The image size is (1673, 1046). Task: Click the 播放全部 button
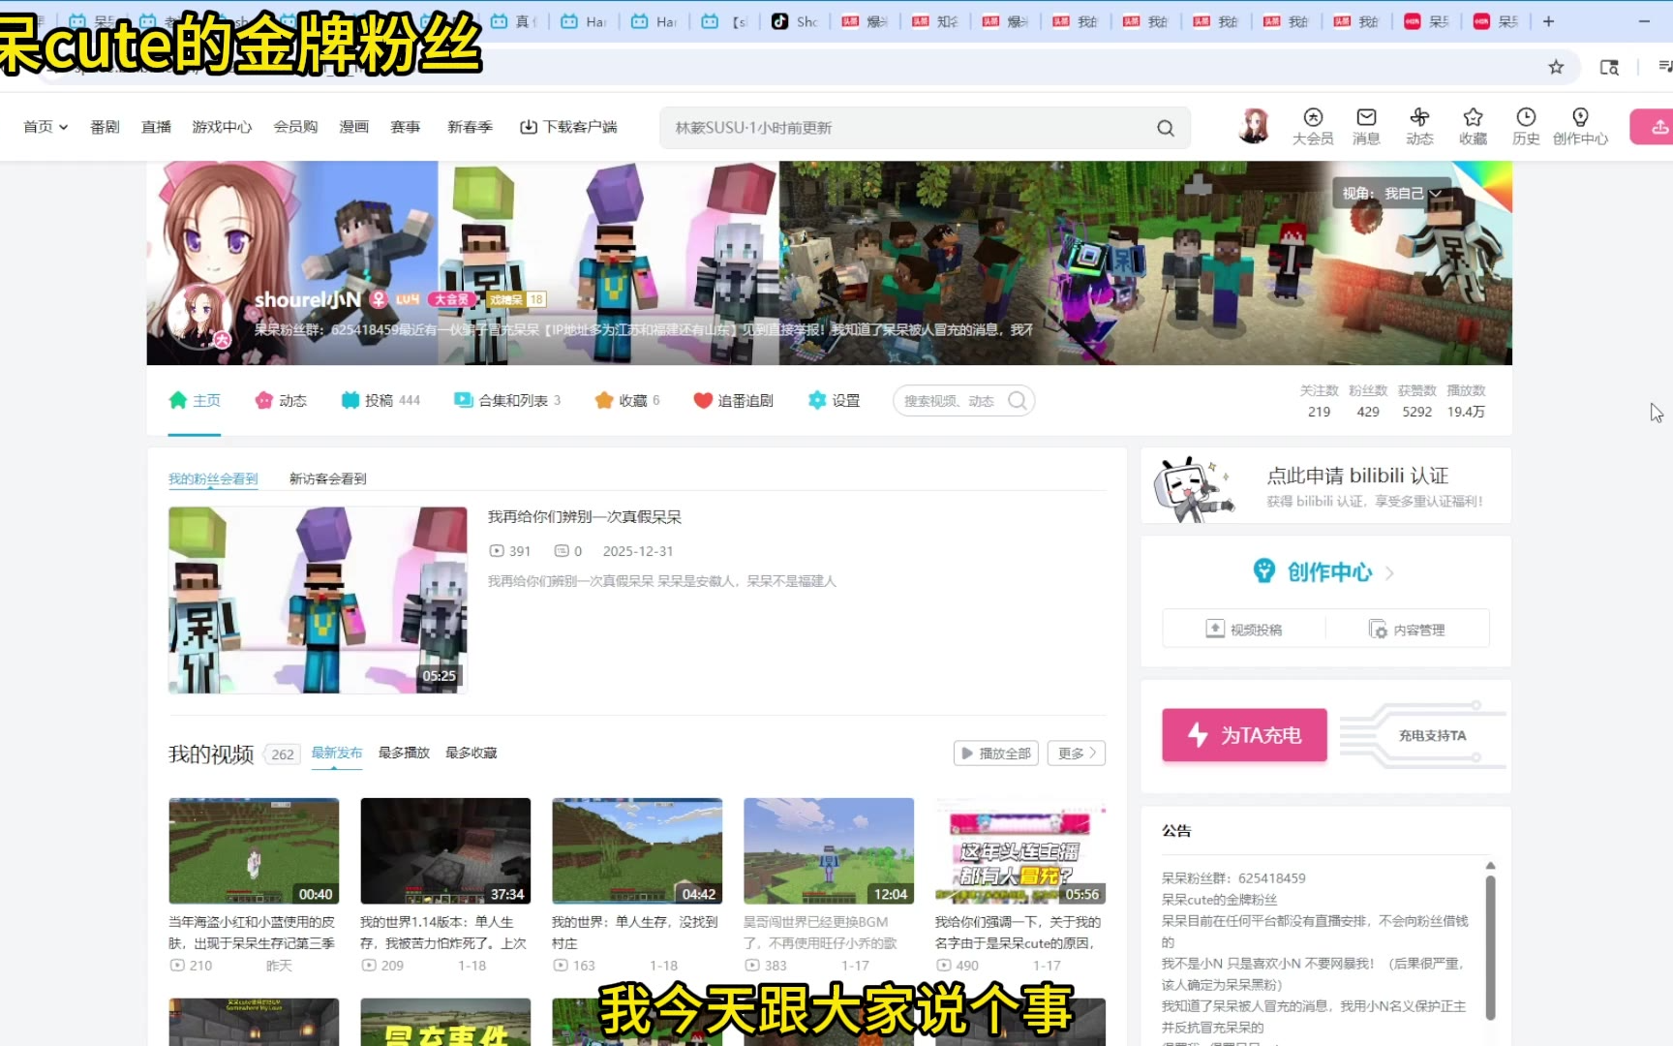tap(996, 754)
